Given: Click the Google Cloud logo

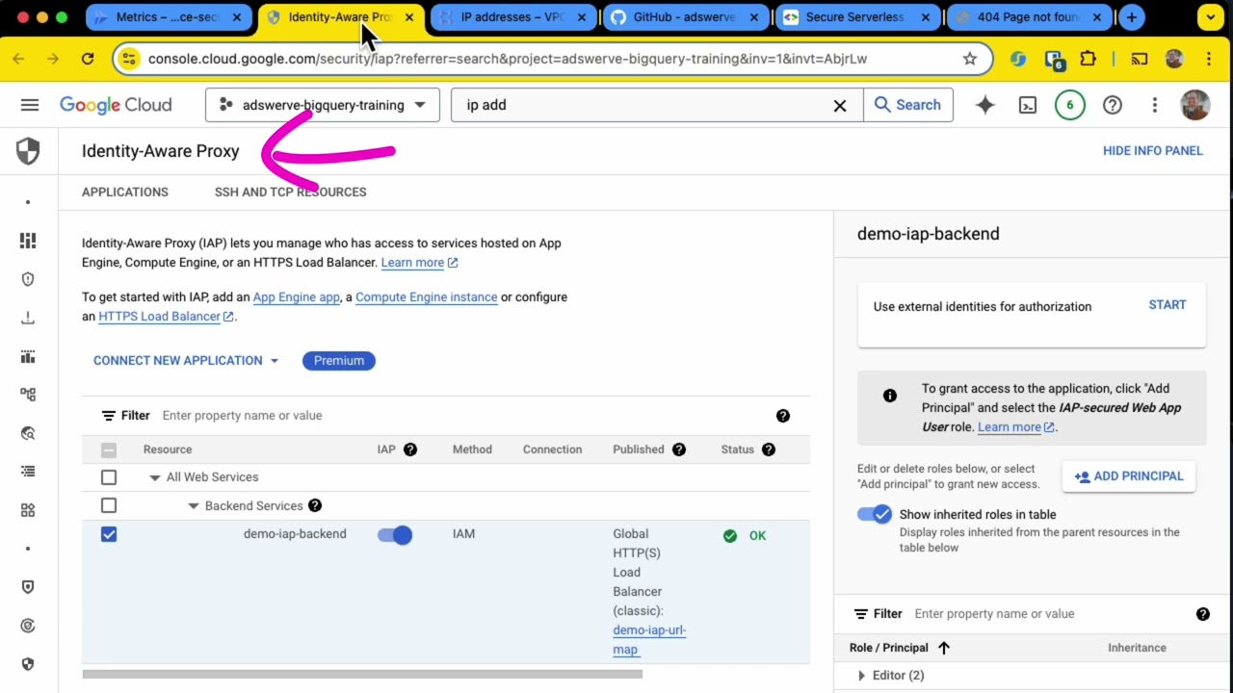Looking at the screenshot, I should [116, 105].
